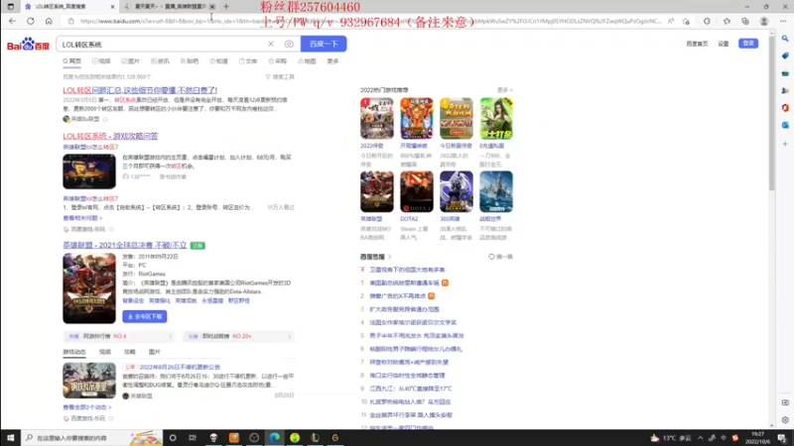
Task: Open camera image search icon
Action: pyautogui.click(x=289, y=44)
